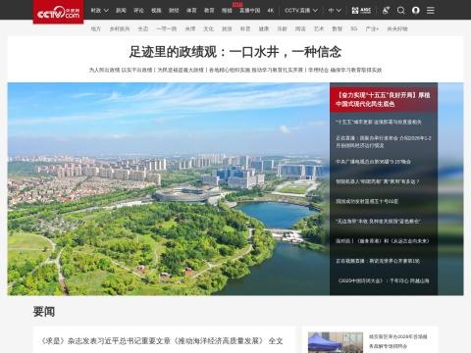471x353 pixels.
Task: Open the 面对面 sidebar item
Action: pyautogui.click(x=383, y=241)
